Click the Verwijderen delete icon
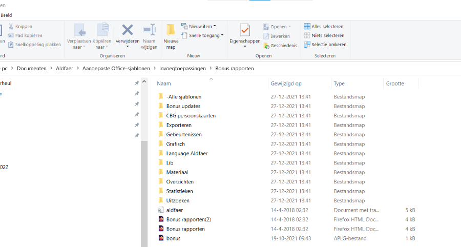This screenshot has height=247, width=461. coord(127,30)
